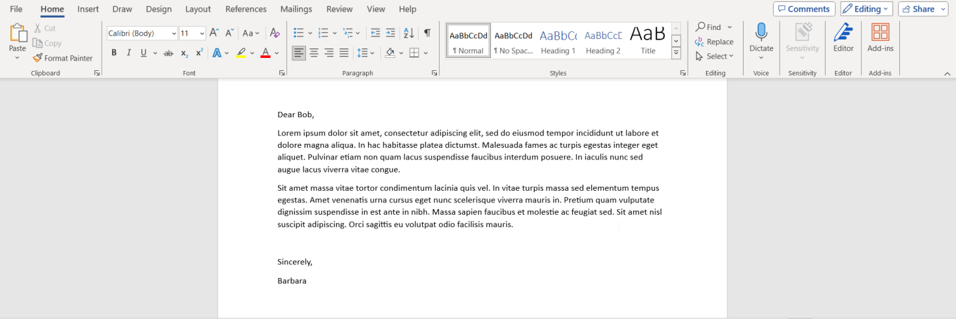The height and width of the screenshot is (319, 956).
Task: Apply the Heading 1 style
Action: tap(558, 41)
